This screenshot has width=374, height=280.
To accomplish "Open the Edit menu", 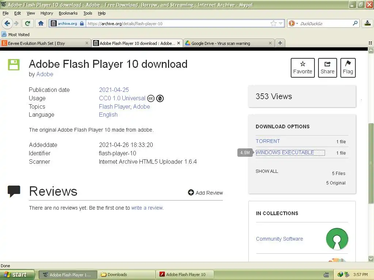I will click(x=18, y=13).
